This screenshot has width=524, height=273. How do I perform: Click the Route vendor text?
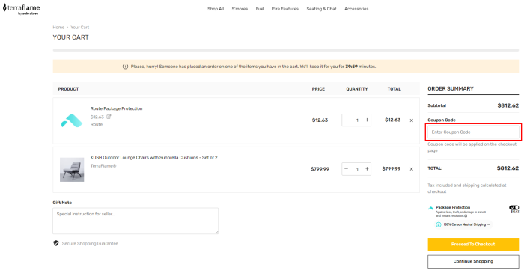pos(97,124)
